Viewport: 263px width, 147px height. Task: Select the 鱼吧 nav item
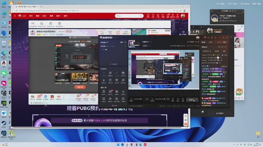65,16
